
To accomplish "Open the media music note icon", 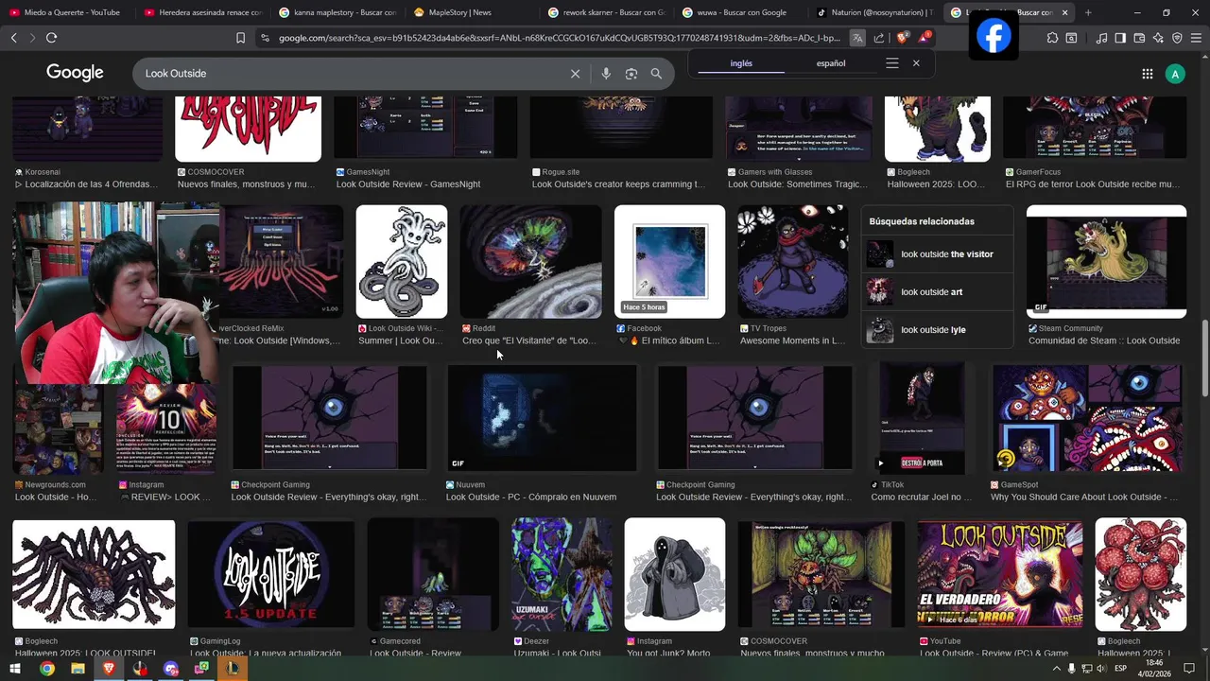I will [1101, 38].
